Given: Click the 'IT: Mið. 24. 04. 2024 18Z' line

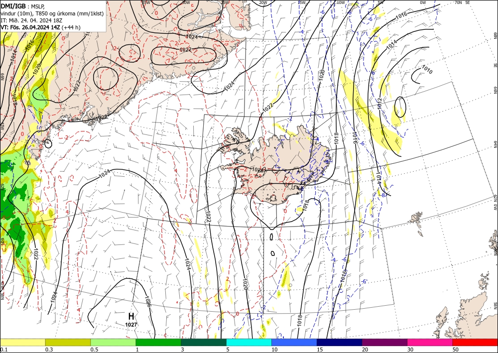Looking at the screenshot, I should (31, 20).
